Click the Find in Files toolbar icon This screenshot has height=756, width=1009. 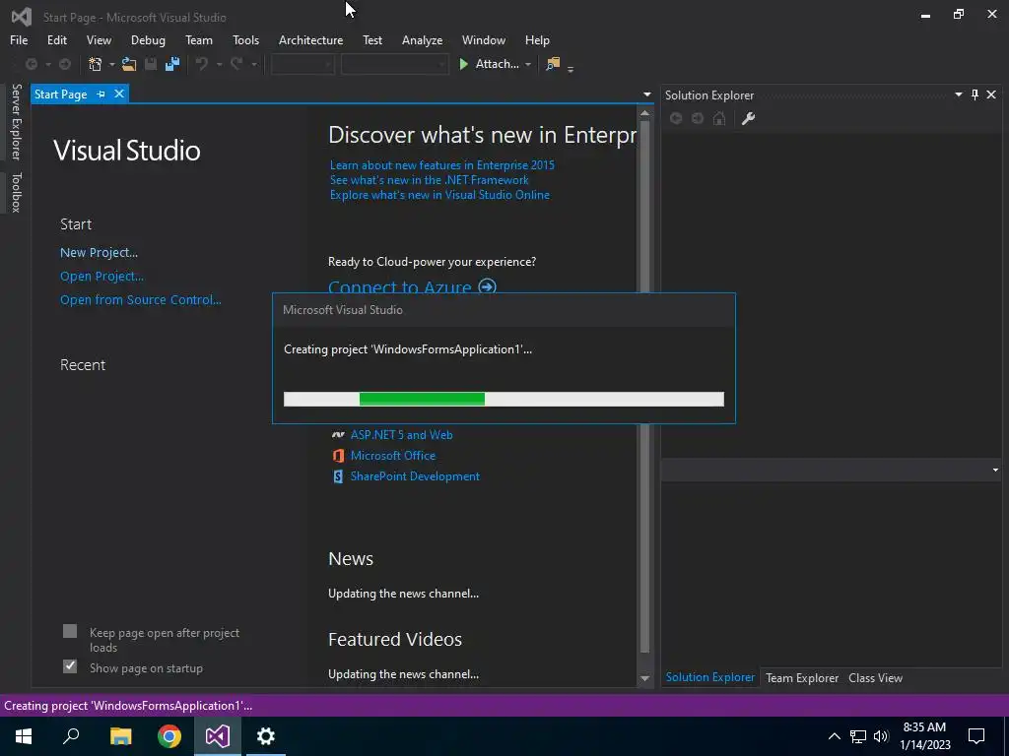click(553, 64)
